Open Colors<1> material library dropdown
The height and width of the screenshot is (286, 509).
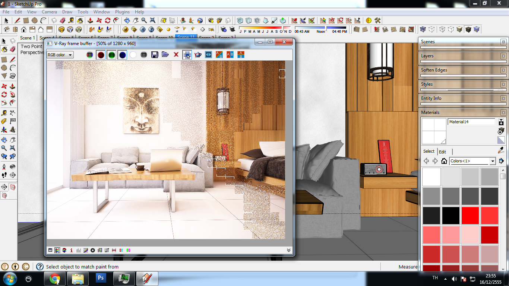(x=472, y=161)
